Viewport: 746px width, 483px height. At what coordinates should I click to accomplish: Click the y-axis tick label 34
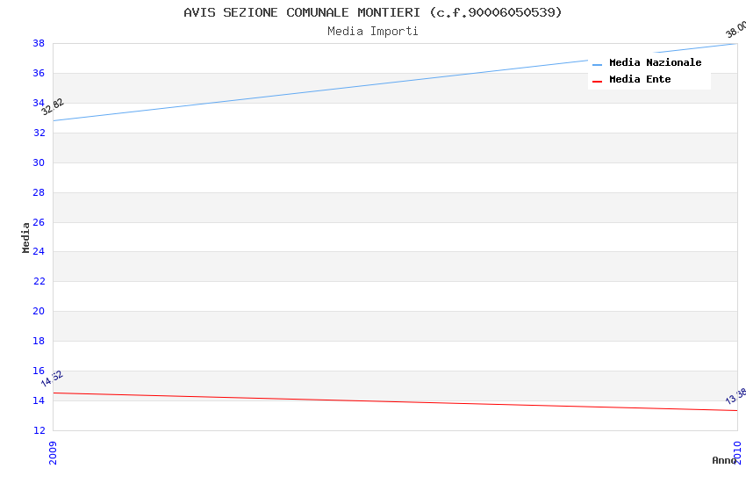click(39, 103)
